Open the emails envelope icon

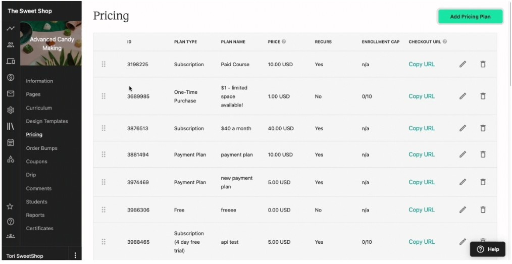tap(11, 94)
